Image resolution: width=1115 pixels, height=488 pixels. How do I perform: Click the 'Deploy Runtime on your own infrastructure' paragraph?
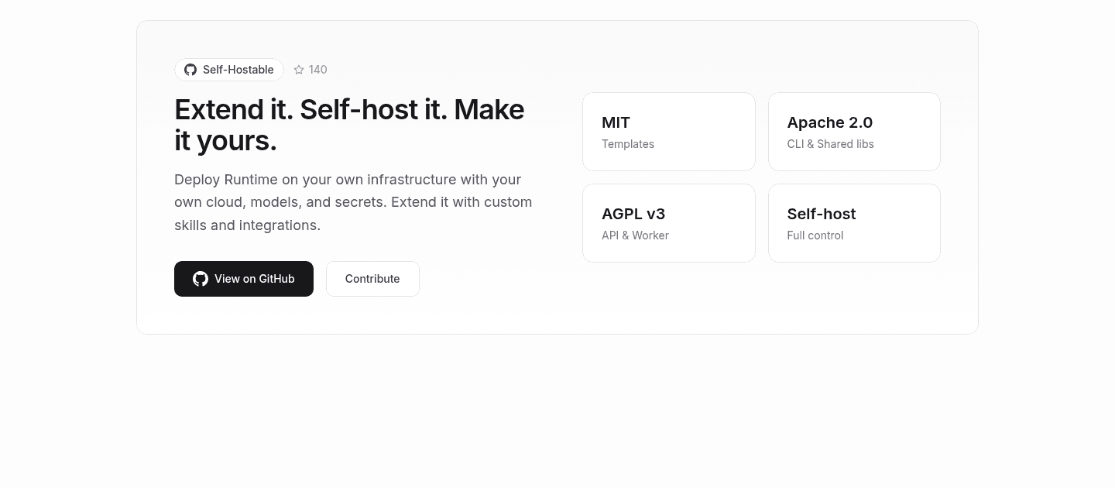[353, 202]
